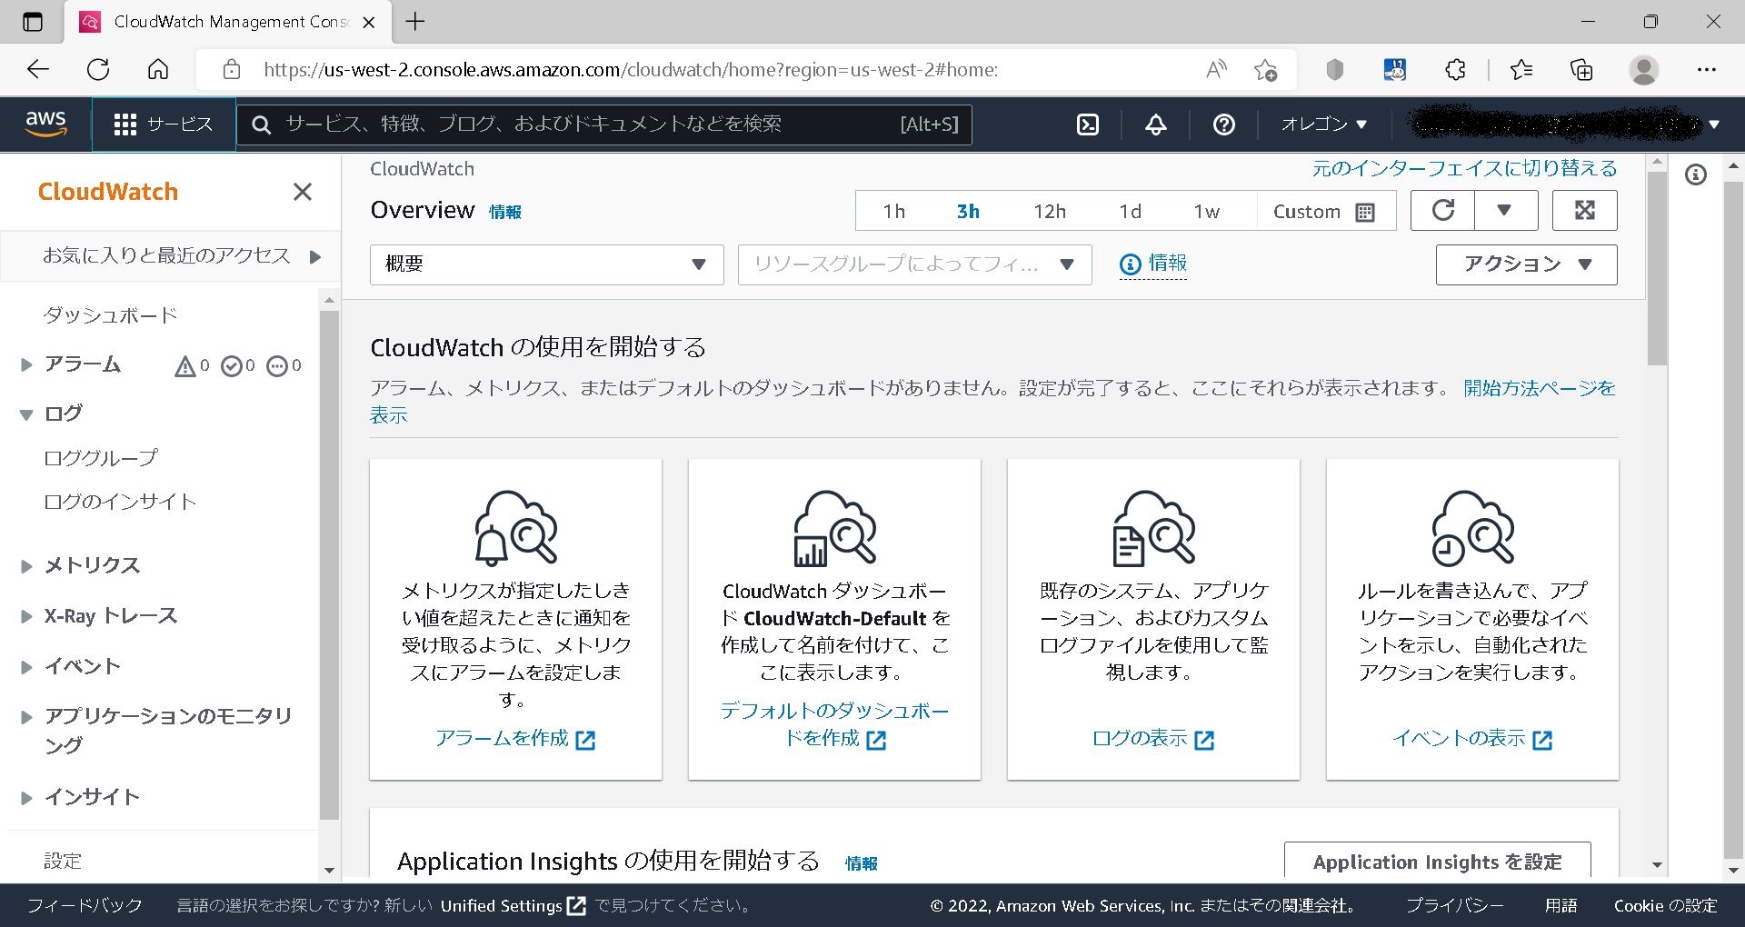
Task: Expand the アラーム sidebar section
Action: 26,365
